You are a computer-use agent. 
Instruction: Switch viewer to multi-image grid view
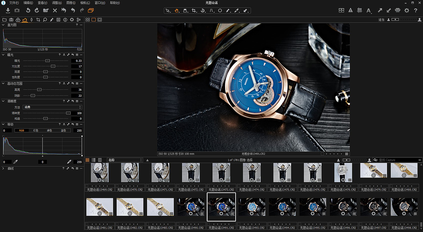click(x=88, y=20)
